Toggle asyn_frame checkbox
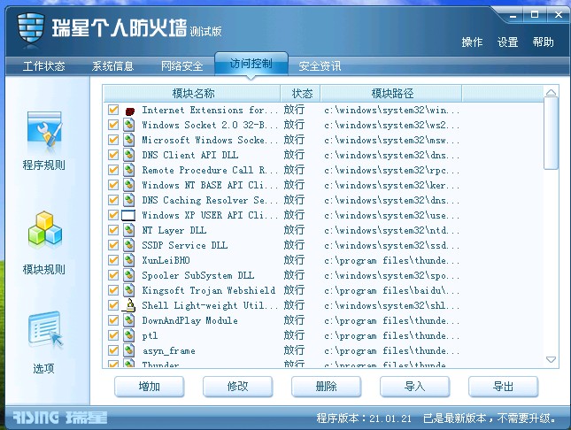 tap(113, 350)
